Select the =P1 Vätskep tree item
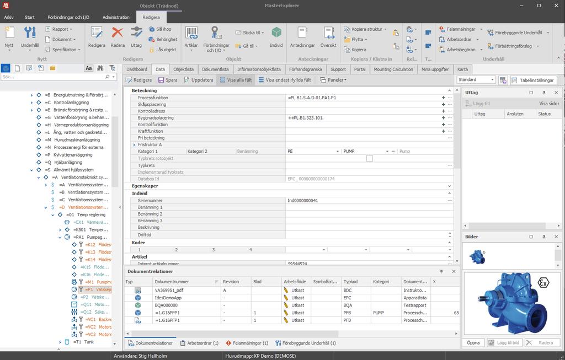Screen dimensions: 565x360 point(95,289)
